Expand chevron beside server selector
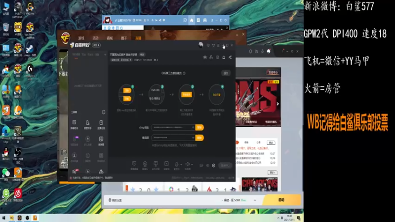 (x=255, y=200)
